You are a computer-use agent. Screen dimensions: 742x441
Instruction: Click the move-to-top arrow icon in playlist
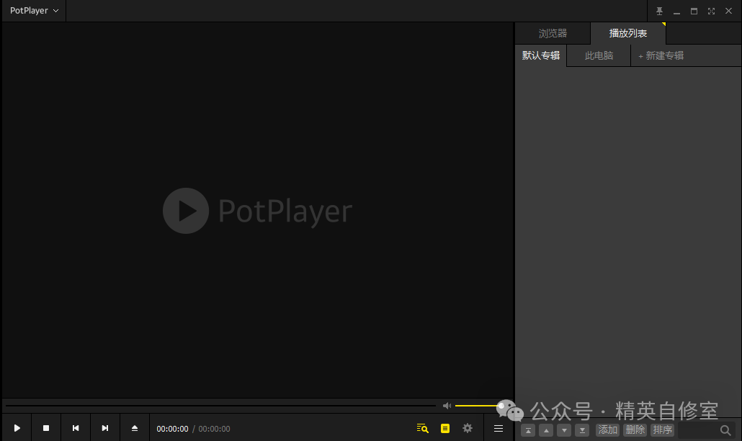529,430
